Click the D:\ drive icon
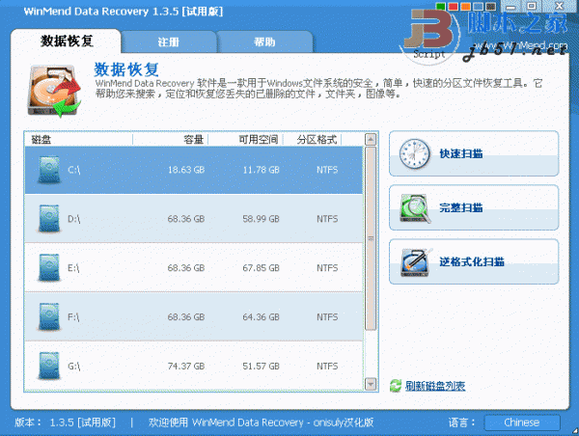Screen dimensions: 579x436 coord(49,219)
